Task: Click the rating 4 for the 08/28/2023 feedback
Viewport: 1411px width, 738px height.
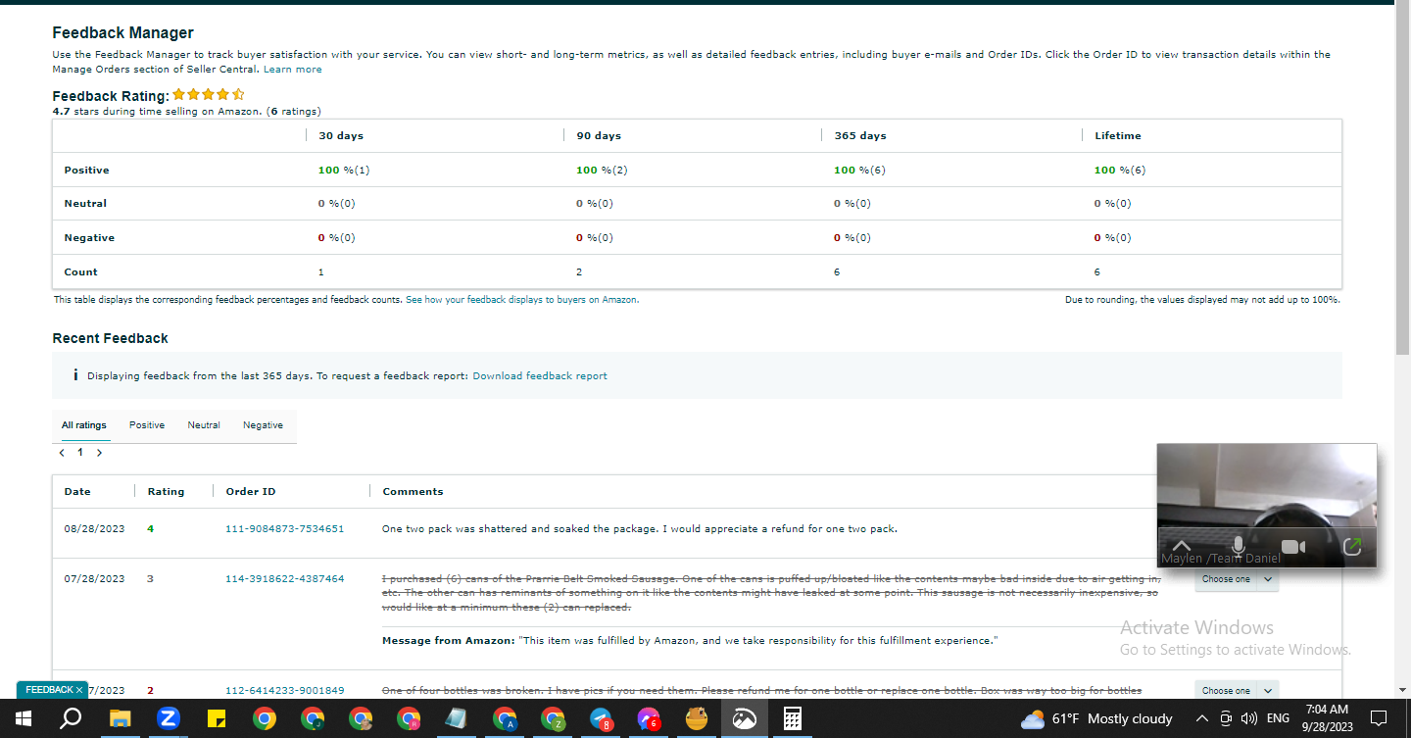Action: click(151, 529)
